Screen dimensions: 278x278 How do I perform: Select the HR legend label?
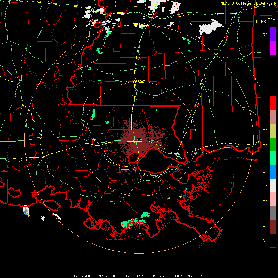point(265,145)
